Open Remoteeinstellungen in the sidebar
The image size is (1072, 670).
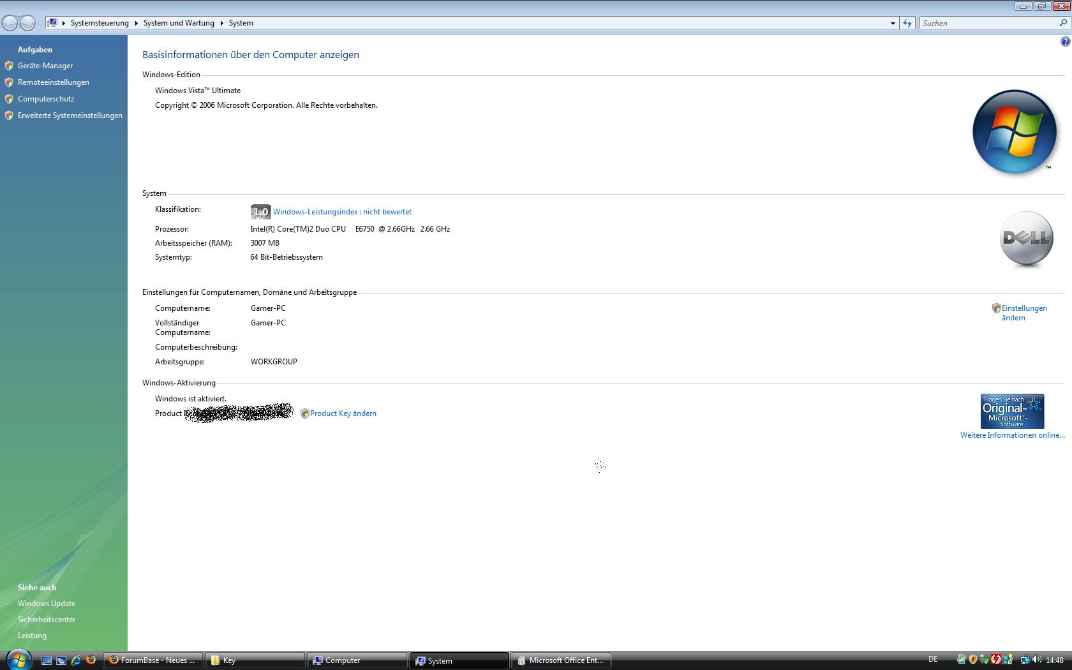point(54,82)
